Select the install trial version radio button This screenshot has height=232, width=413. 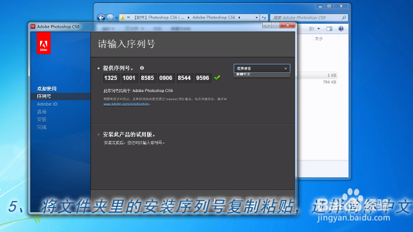pyautogui.click(x=99, y=135)
